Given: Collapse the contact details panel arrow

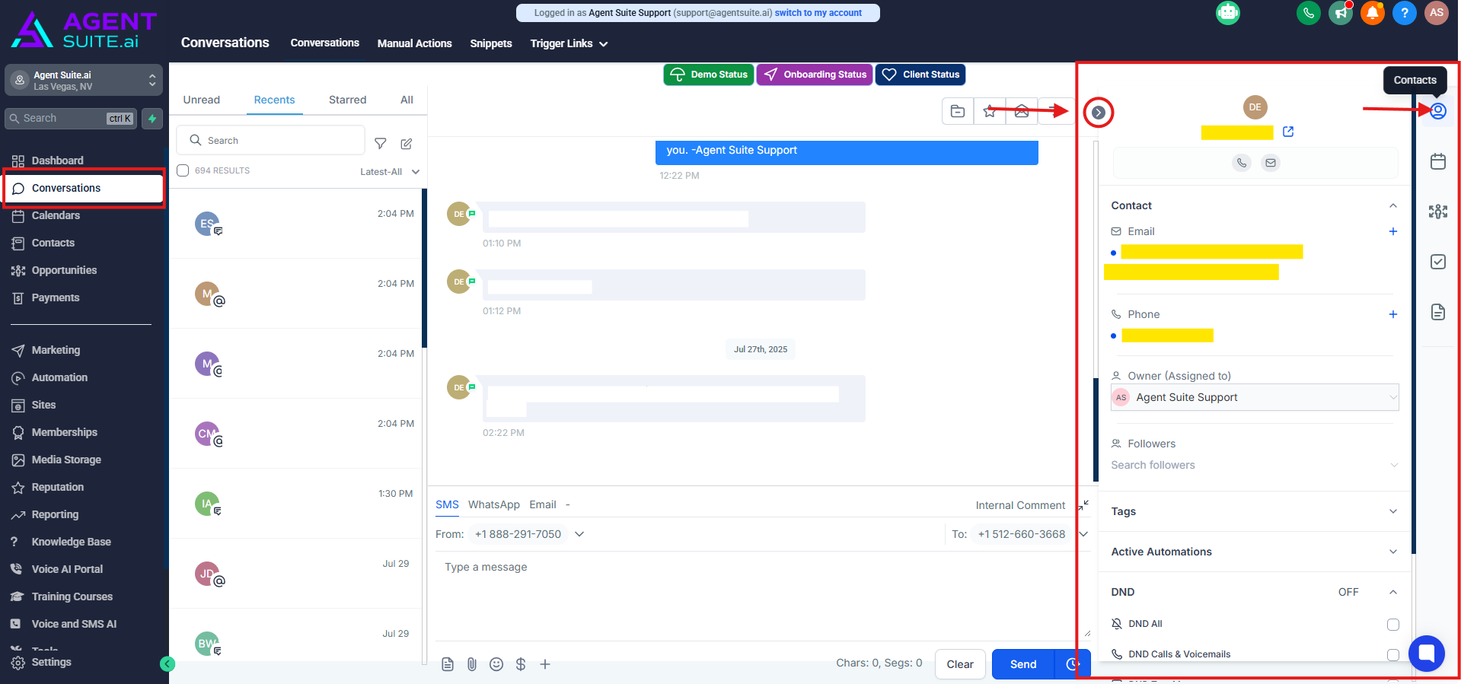Looking at the screenshot, I should point(1099,113).
